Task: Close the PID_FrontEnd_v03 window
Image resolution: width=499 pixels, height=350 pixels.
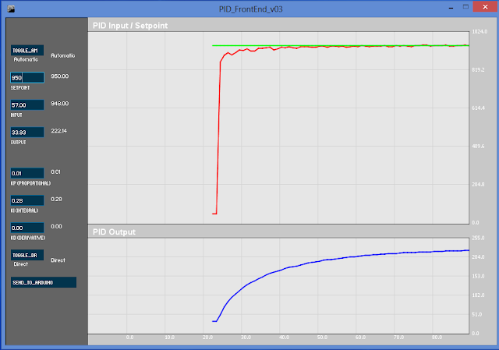Action: pos(485,7)
